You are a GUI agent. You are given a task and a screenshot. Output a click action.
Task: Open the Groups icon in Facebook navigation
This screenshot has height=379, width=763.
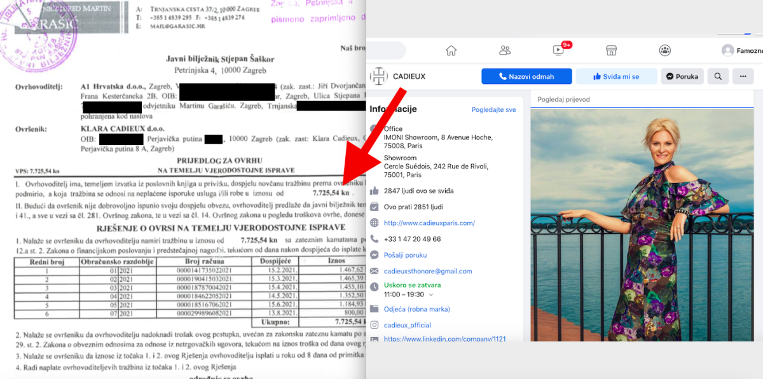[x=665, y=50]
